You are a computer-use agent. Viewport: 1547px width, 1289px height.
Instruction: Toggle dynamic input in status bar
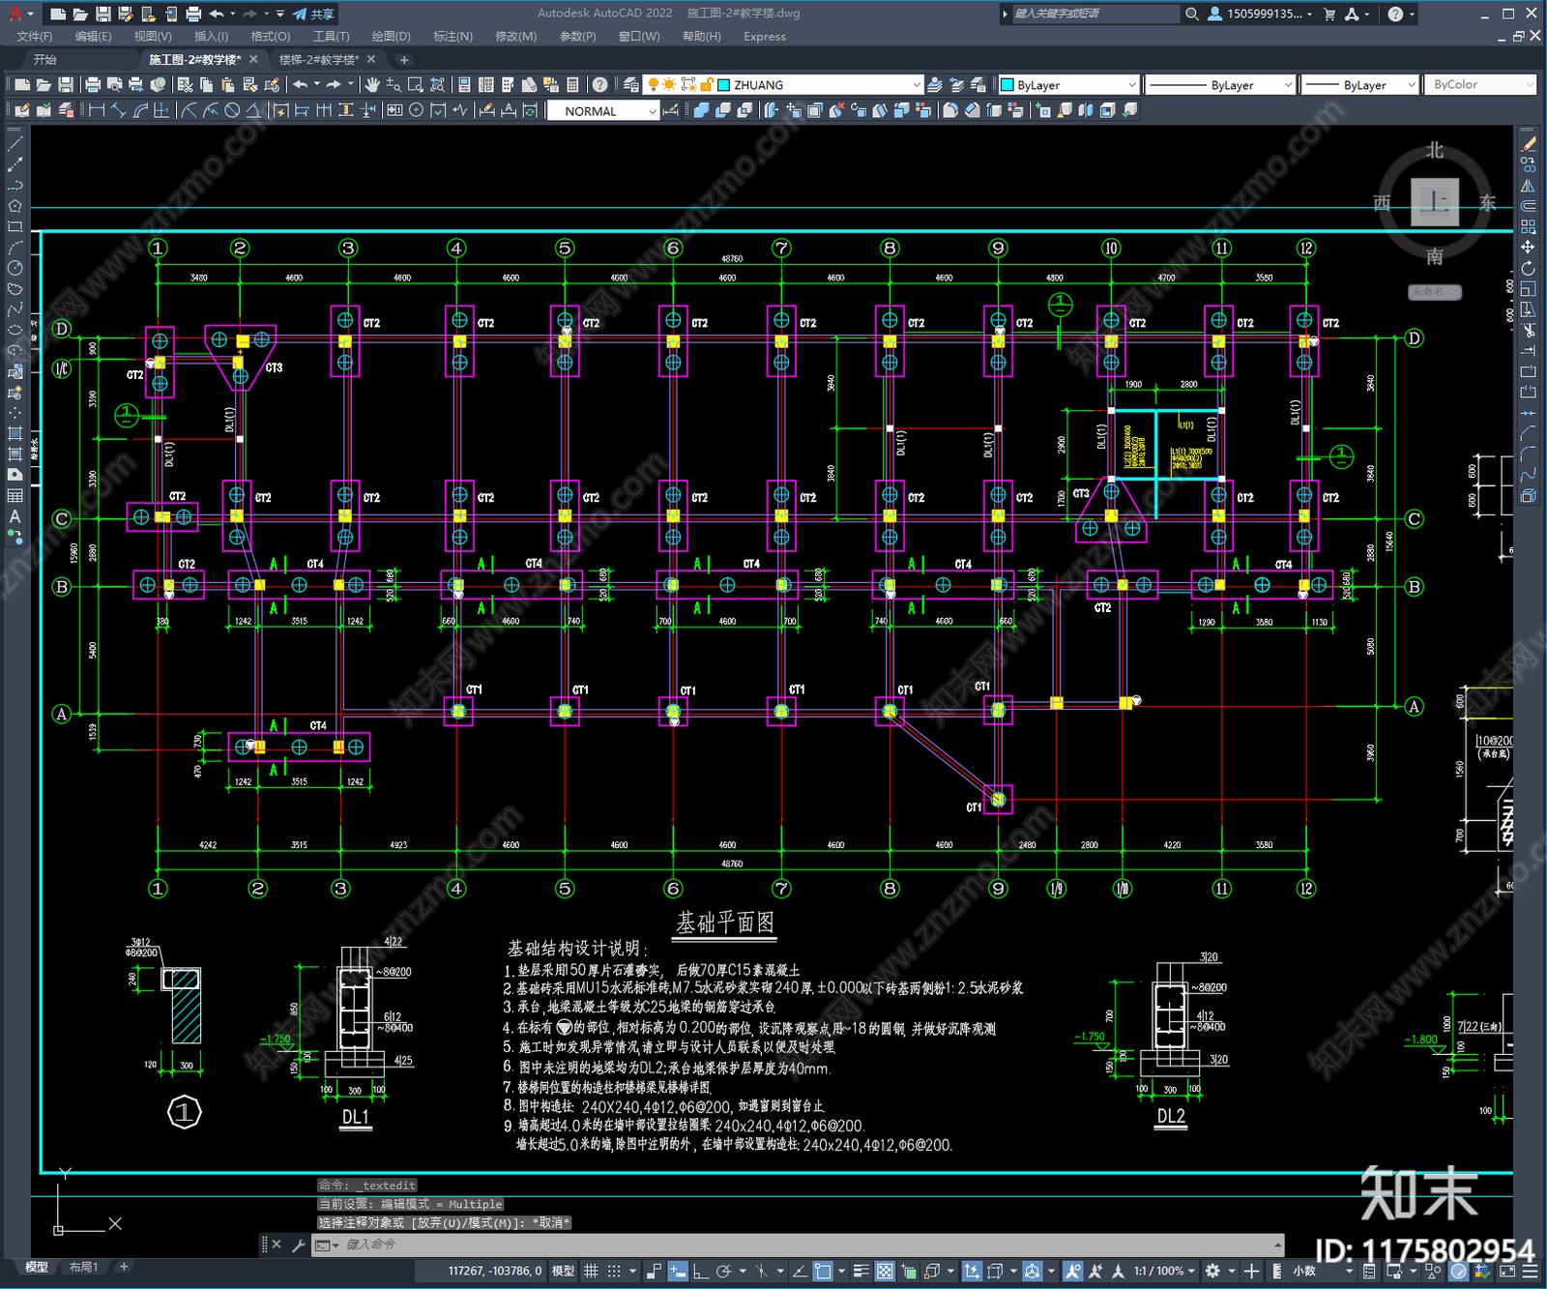coord(678,1271)
